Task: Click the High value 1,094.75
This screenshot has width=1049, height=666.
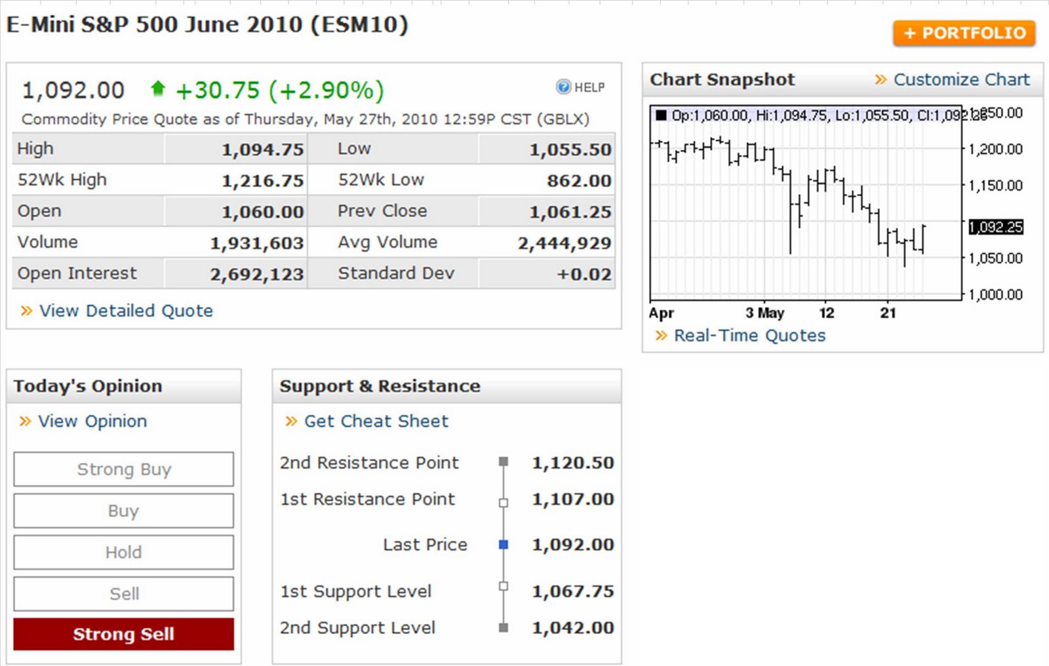Action: click(263, 149)
